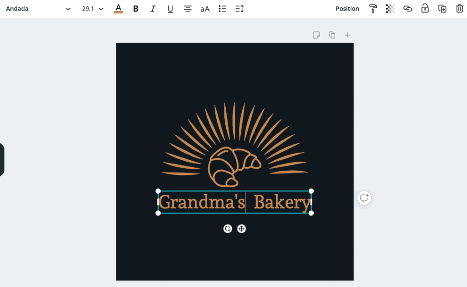This screenshot has height=287, width=467.
Task: Click the top-left resize handle of the text box
Action: (158, 191)
